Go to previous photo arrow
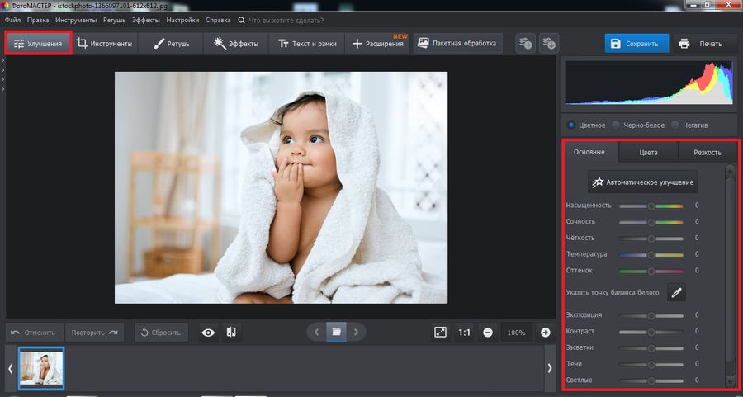Image resolution: width=743 pixels, height=397 pixels. pyautogui.click(x=316, y=332)
